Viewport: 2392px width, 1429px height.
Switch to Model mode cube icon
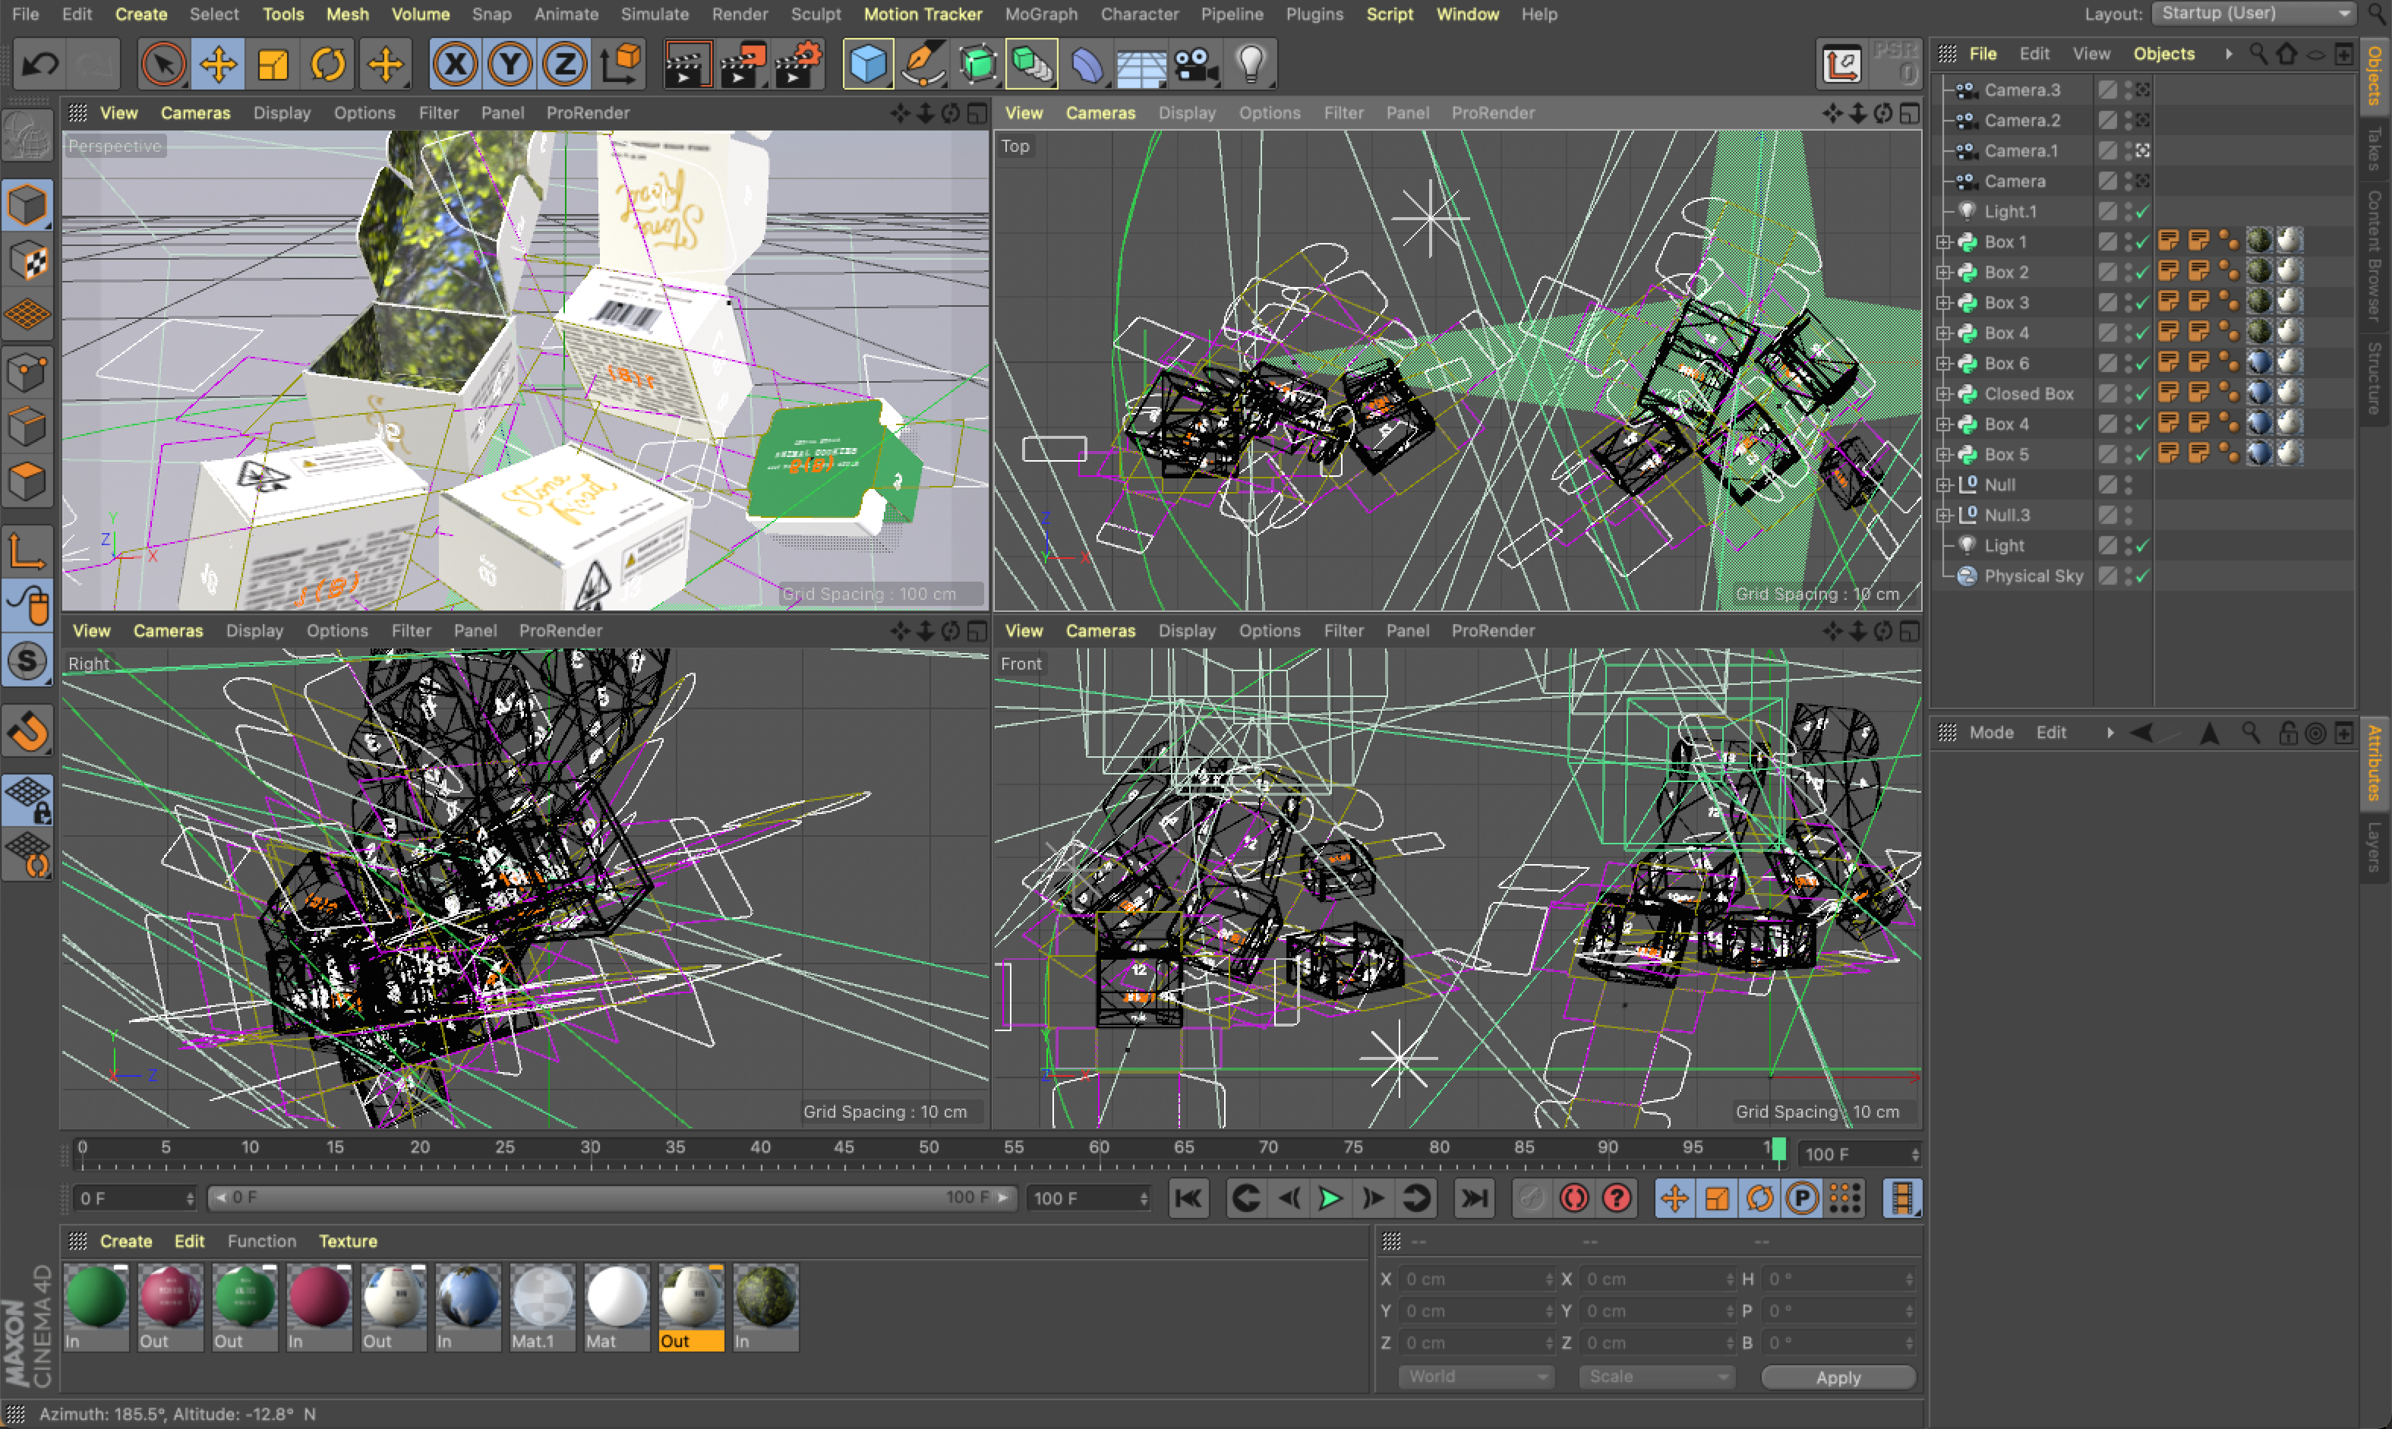coord(27,204)
